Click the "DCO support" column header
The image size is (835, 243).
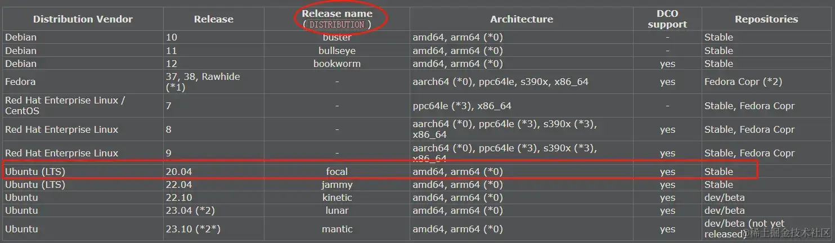click(x=667, y=19)
